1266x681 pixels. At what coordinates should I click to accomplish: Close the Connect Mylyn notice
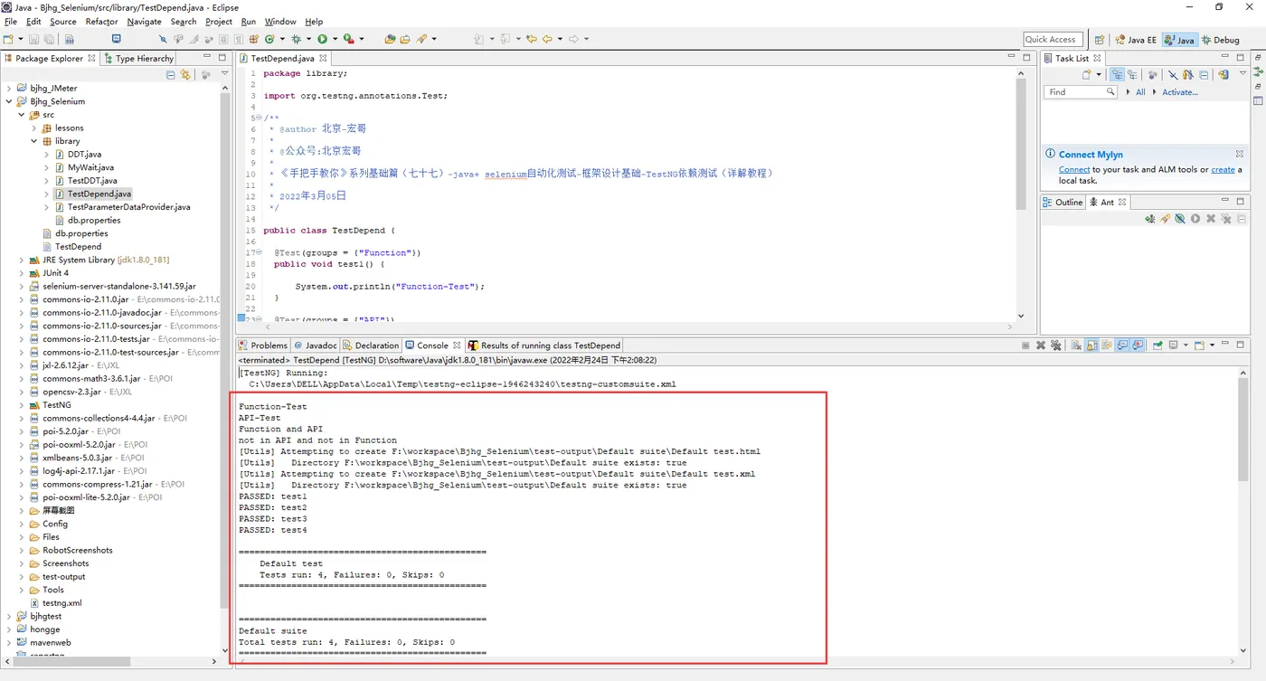pos(1239,154)
